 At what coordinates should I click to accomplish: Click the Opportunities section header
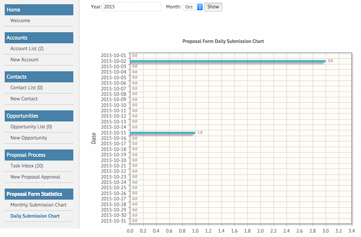[39, 116]
